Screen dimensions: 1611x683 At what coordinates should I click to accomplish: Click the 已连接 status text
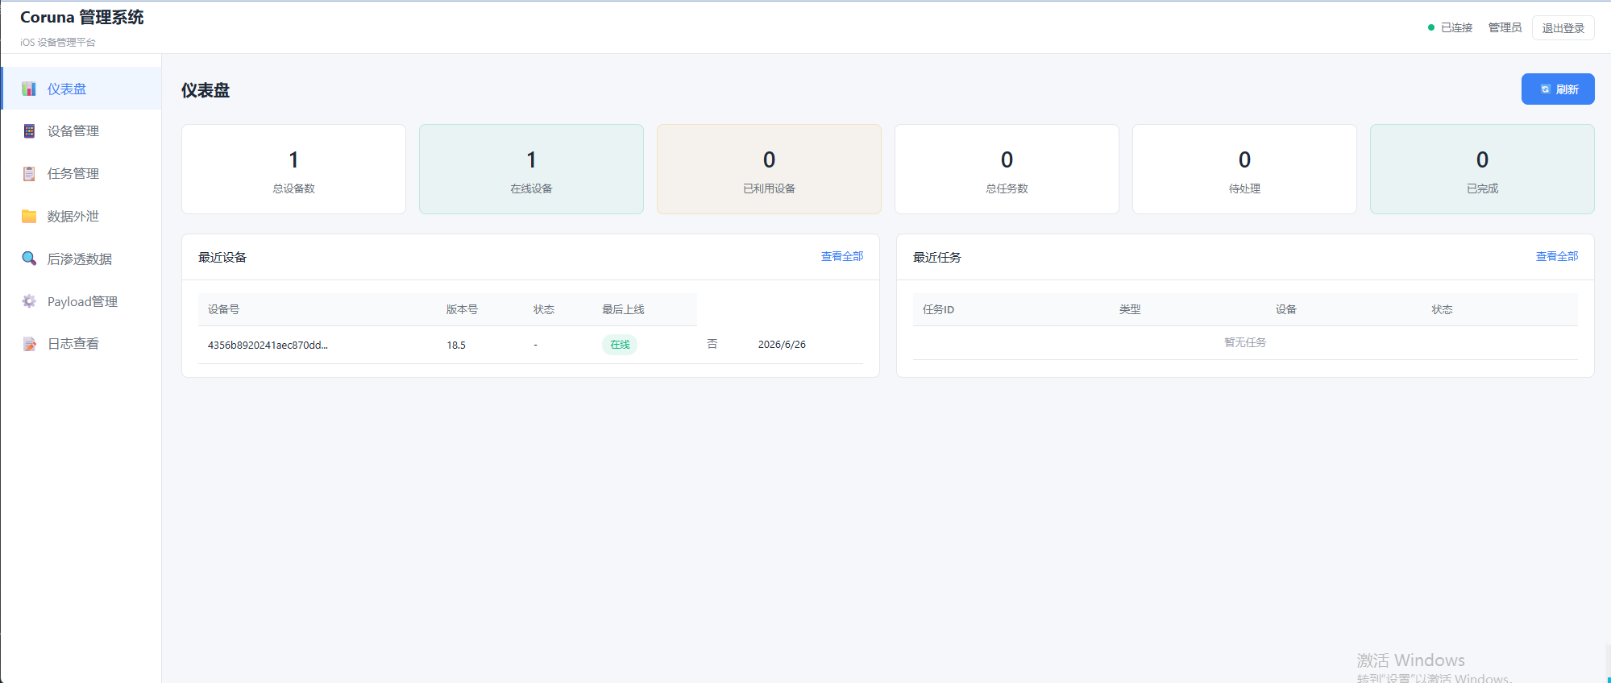[x=1457, y=27]
